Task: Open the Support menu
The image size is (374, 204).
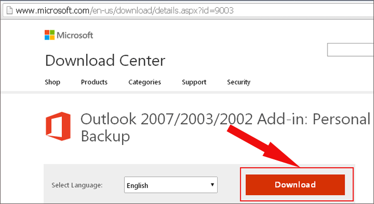Action: 194,82
